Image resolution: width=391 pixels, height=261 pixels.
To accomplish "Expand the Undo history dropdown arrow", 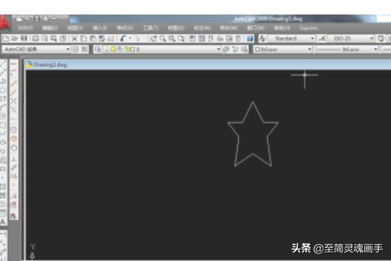I will (130, 38).
